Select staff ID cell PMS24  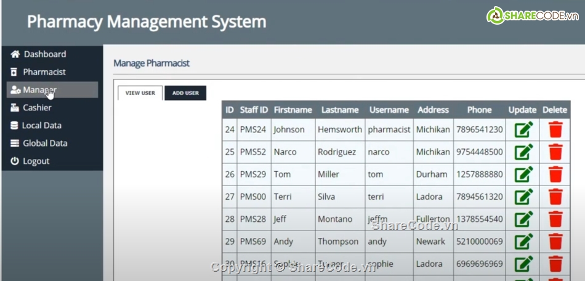(253, 129)
